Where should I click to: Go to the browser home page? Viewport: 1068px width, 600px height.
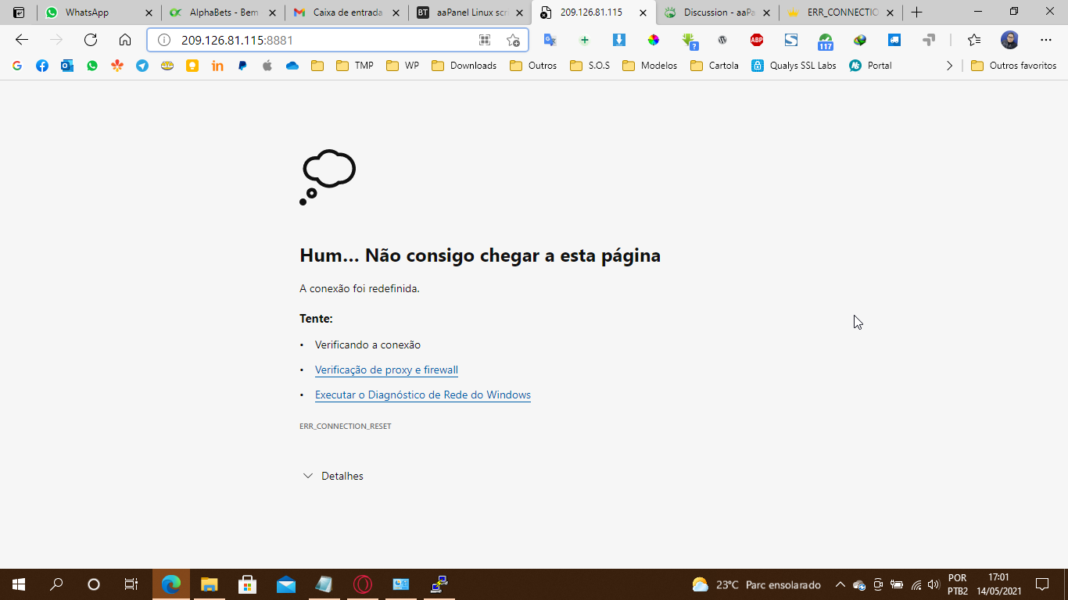[125, 40]
